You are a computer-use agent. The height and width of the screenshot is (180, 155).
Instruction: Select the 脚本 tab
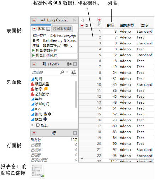(41, 29)
